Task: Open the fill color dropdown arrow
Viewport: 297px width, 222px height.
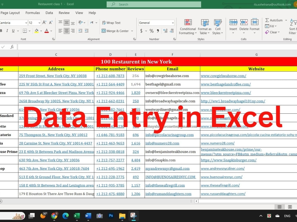Action: [x=41, y=31]
